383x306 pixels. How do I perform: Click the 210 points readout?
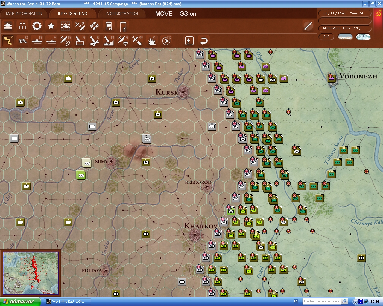click(x=326, y=36)
